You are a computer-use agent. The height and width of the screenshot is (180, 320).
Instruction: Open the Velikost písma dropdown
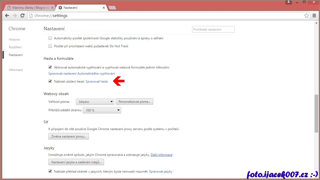coord(95,102)
